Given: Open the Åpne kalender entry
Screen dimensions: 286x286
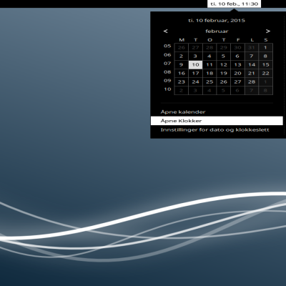Looking at the screenshot, I should (x=183, y=112).
